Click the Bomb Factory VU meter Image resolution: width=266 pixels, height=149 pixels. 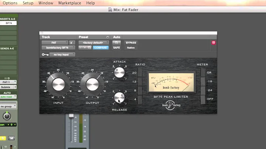tap(171, 83)
